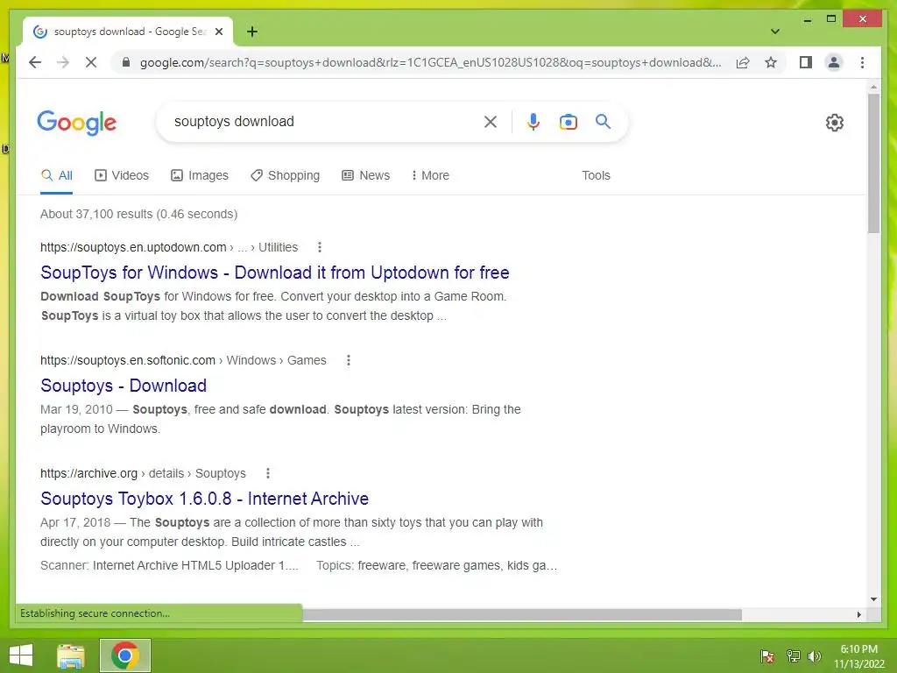
Task: Click the URL address bar
Action: (x=429, y=62)
